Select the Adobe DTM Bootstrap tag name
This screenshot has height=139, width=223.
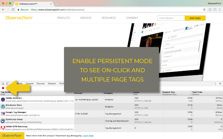17,126
